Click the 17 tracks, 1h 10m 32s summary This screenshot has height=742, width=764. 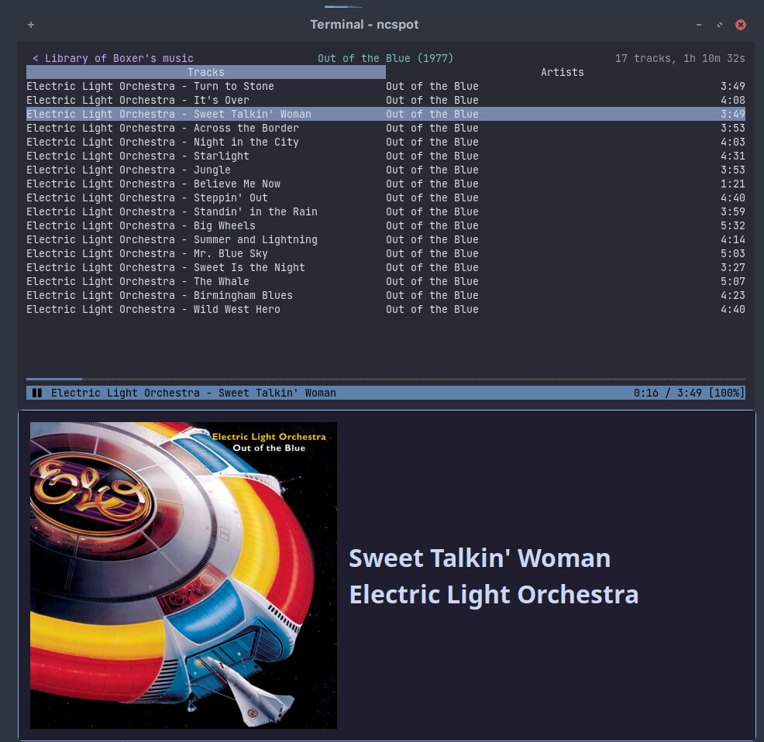point(680,58)
